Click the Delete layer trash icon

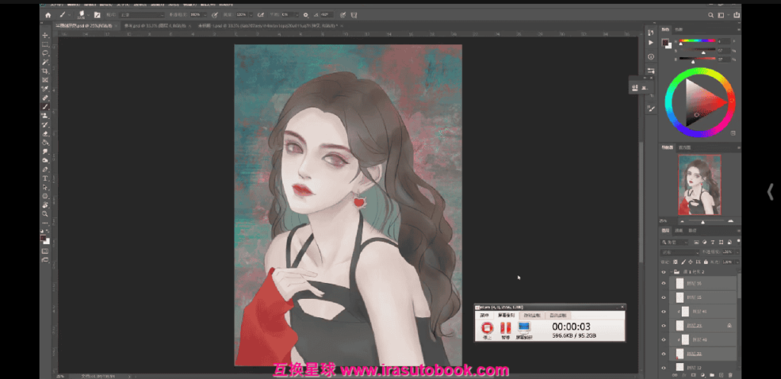730,374
